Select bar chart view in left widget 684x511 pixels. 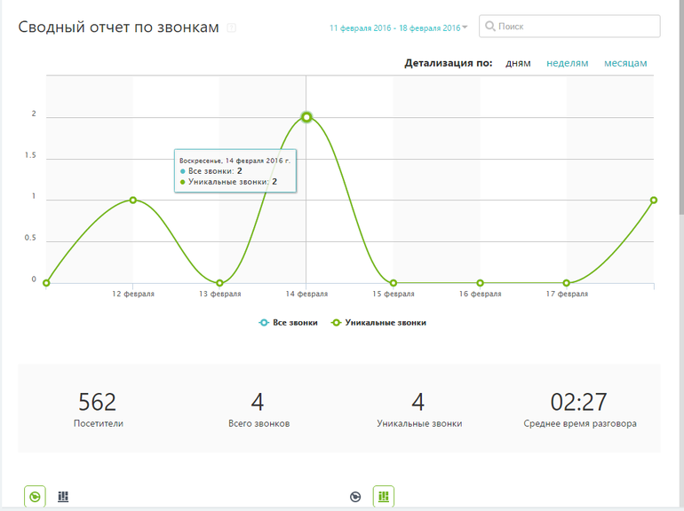pos(63,497)
